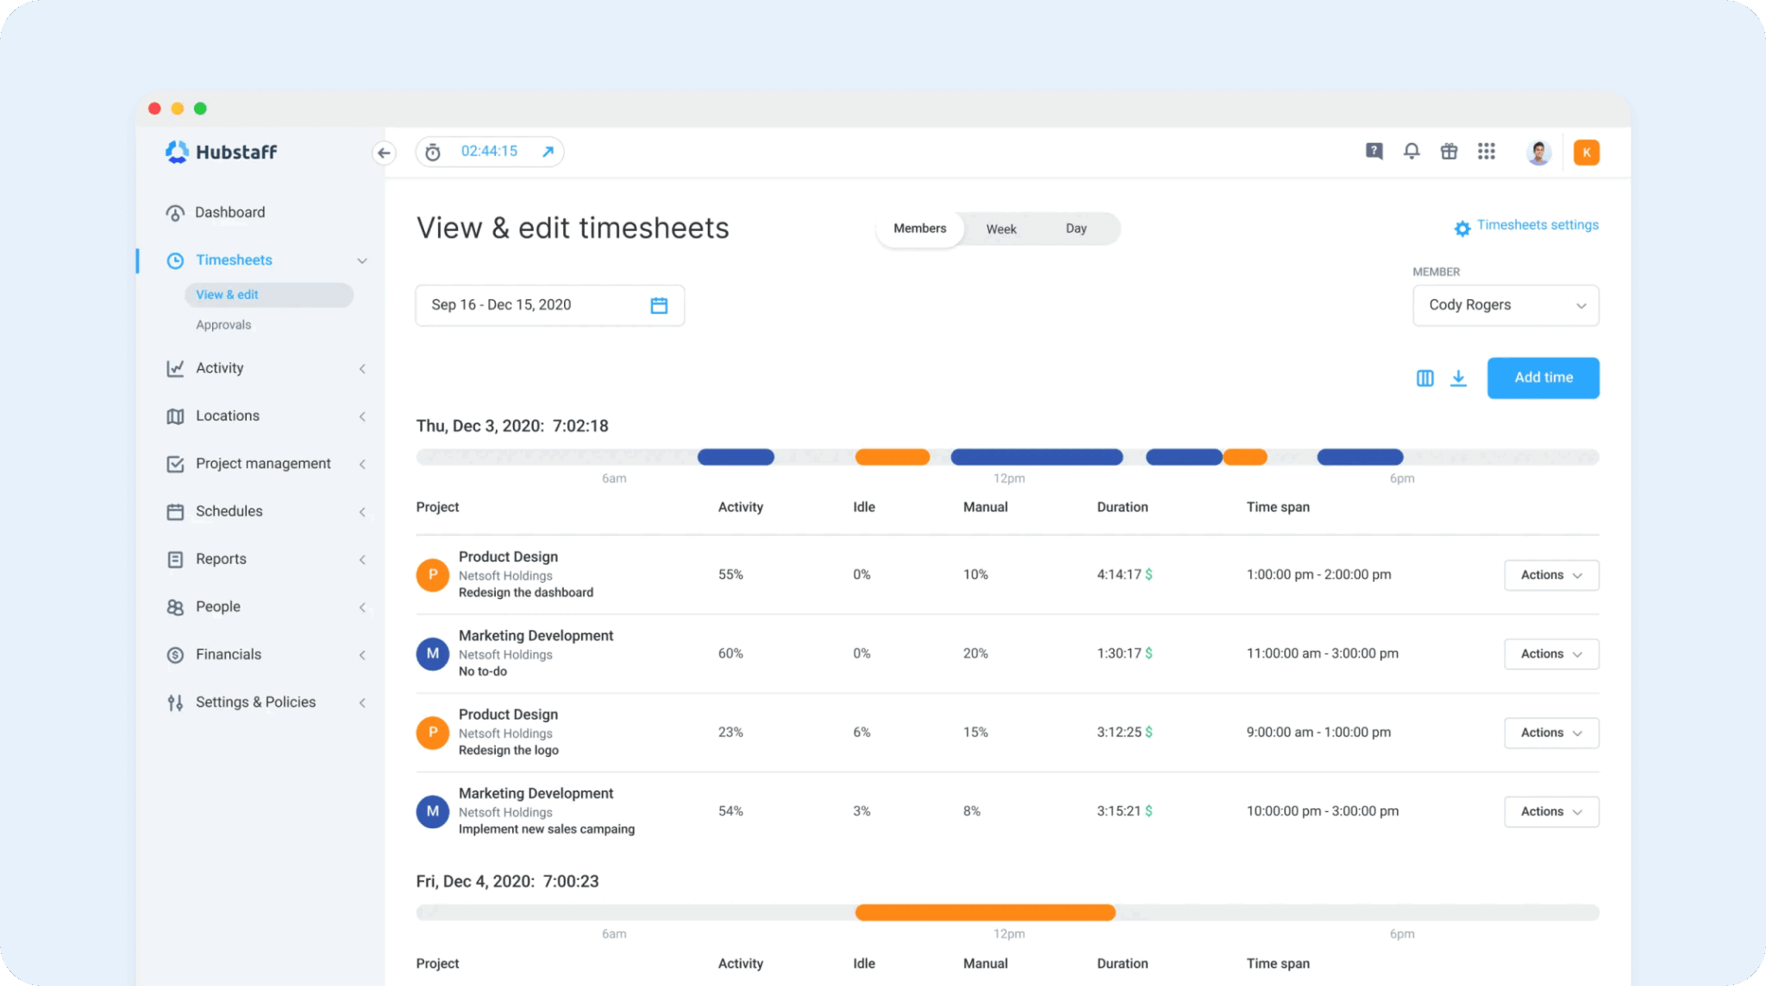
Task: Expand the Project management chevron
Action: click(362, 464)
